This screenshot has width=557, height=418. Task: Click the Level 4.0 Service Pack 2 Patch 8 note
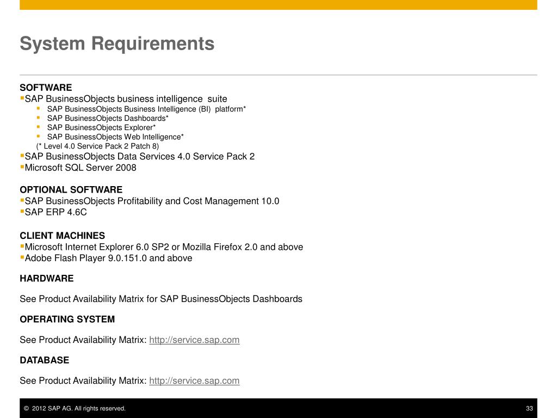coord(97,146)
